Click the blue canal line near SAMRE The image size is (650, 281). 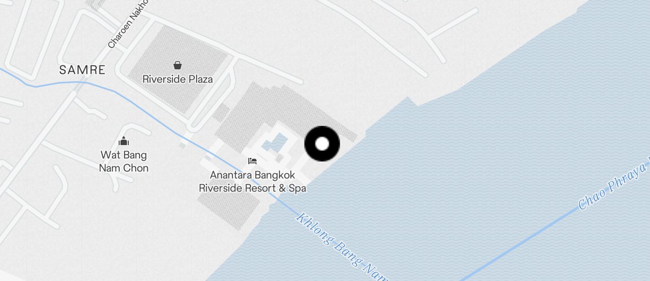[55, 83]
